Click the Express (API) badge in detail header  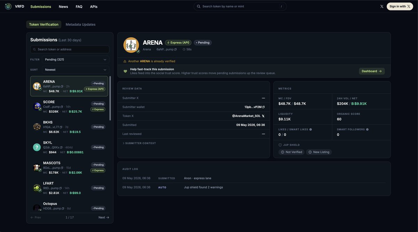(178, 42)
